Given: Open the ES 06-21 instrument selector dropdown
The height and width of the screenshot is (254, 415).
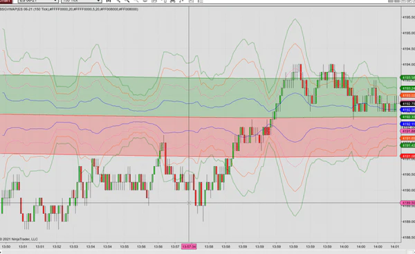Looking at the screenshot, I should (37, 1).
